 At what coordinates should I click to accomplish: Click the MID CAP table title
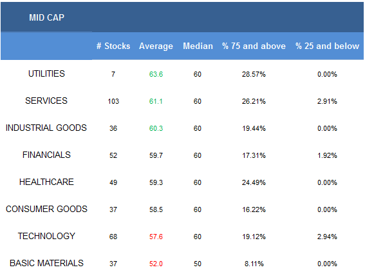coord(46,17)
